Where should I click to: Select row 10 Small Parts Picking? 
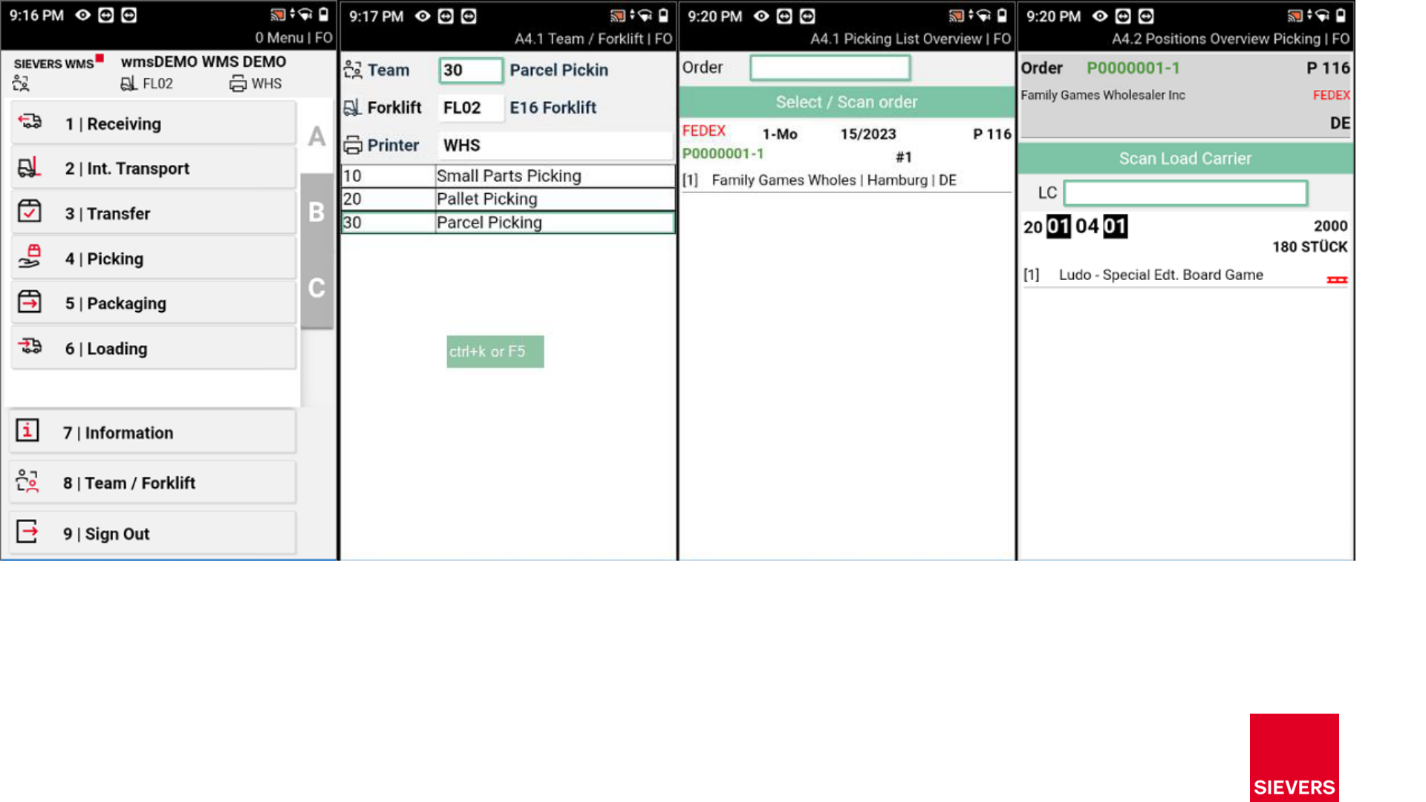click(x=508, y=176)
